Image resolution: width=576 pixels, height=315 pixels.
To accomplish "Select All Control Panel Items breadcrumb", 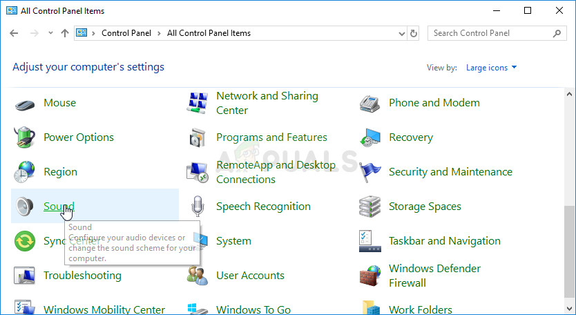I will (x=209, y=33).
